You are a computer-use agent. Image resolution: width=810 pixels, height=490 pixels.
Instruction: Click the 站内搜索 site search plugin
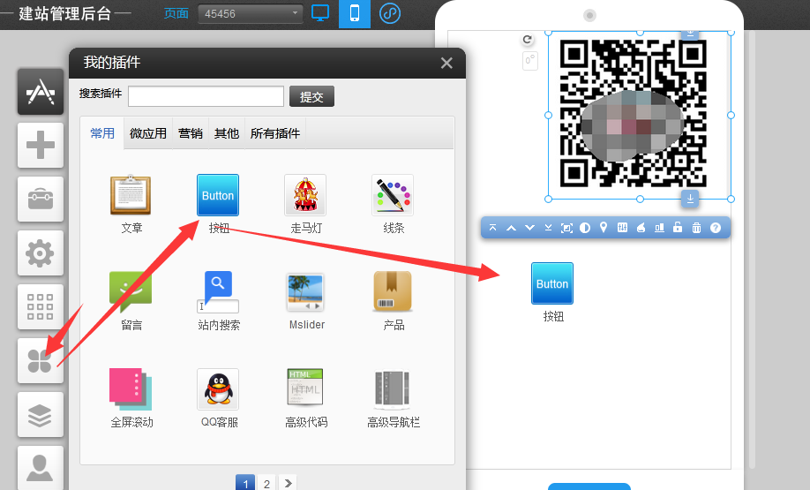click(x=218, y=292)
